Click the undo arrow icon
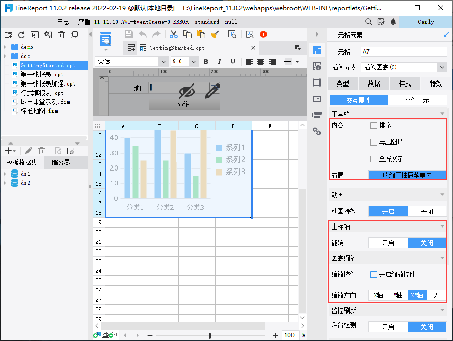 pyautogui.click(x=143, y=34)
